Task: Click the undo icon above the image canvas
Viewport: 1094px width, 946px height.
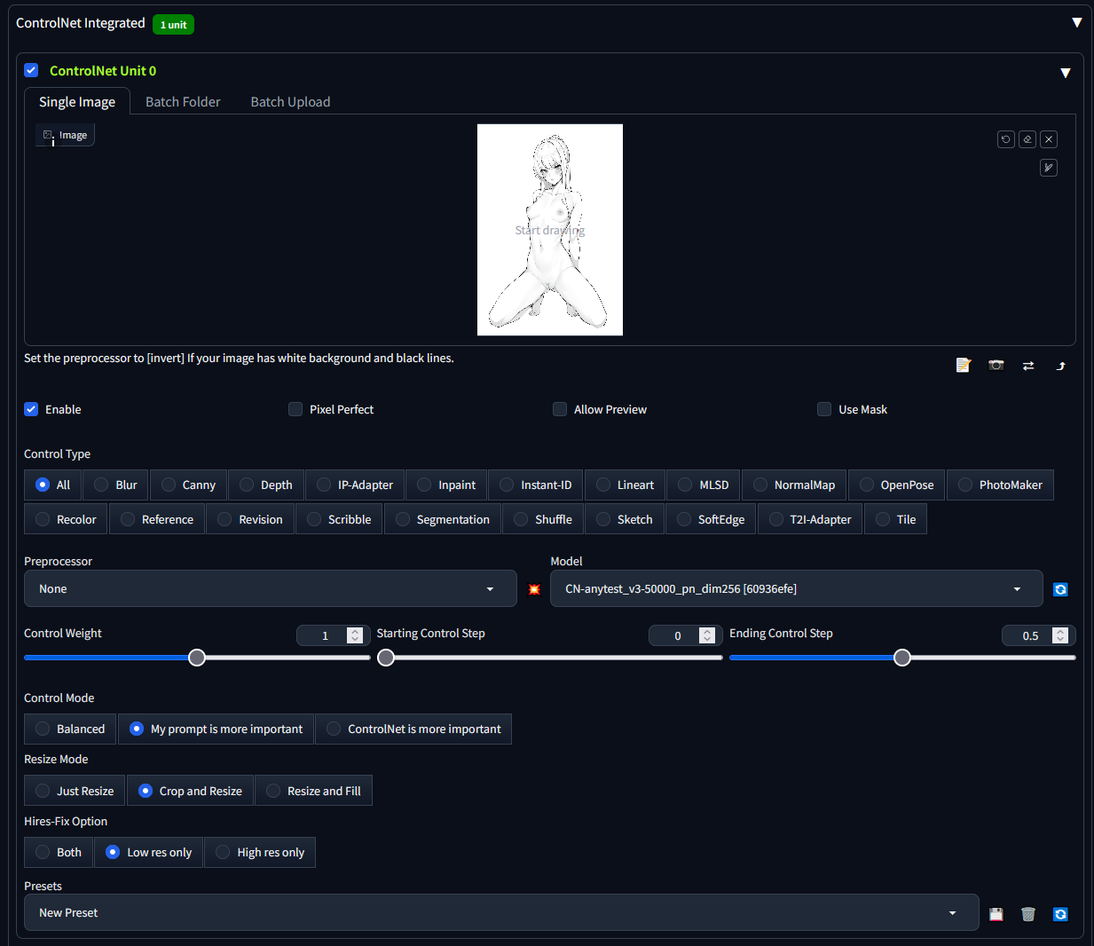Action: point(1005,139)
